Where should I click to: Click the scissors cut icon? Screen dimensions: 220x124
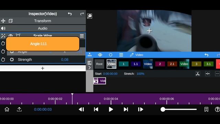click(198, 74)
